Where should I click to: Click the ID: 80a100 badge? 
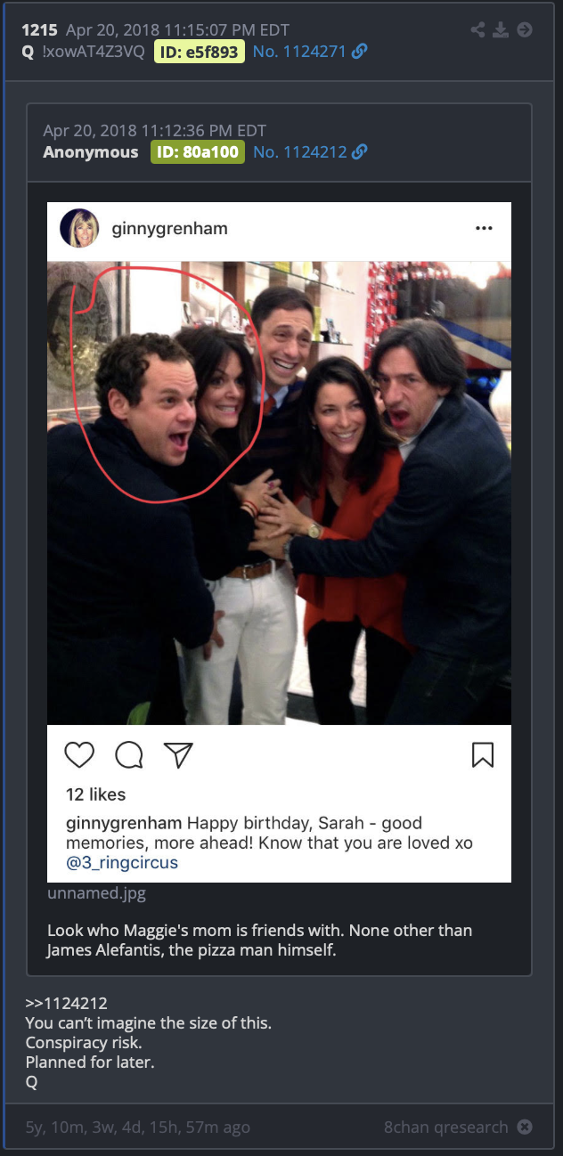point(196,152)
